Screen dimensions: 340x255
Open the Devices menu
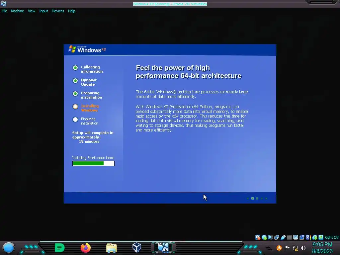coord(58,11)
